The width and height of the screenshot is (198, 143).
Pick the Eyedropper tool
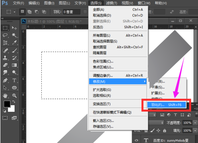coord(14,43)
